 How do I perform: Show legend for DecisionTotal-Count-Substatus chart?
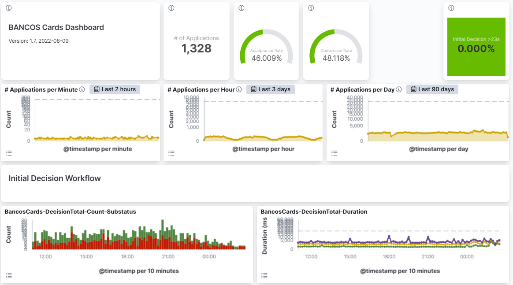[8, 276]
